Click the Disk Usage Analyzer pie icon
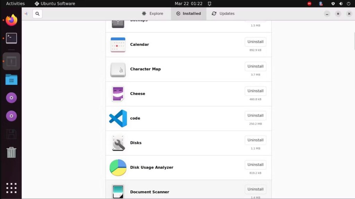The image size is (355, 199). [x=118, y=168]
